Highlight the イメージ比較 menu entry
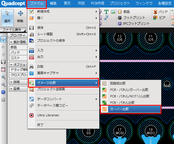This screenshot has width=174, height=144. point(63,83)
